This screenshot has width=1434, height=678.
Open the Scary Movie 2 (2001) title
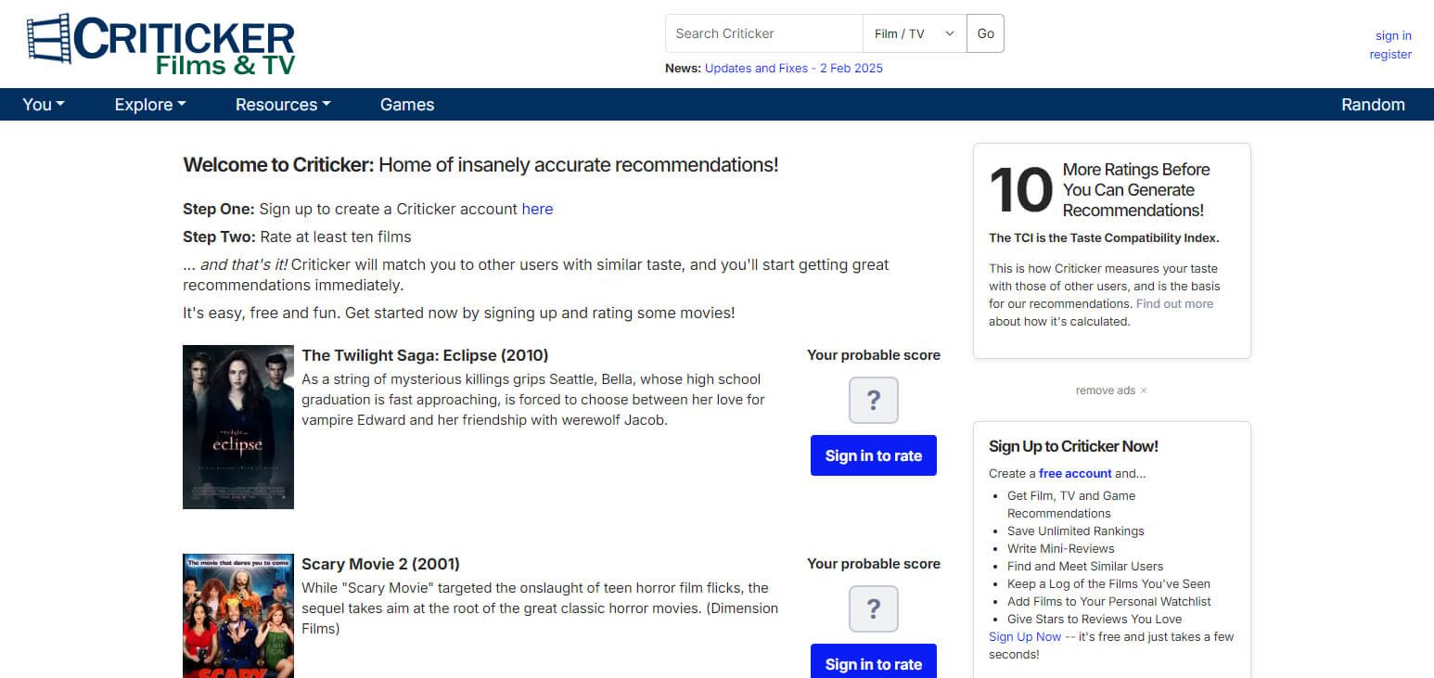coord(380,564)
